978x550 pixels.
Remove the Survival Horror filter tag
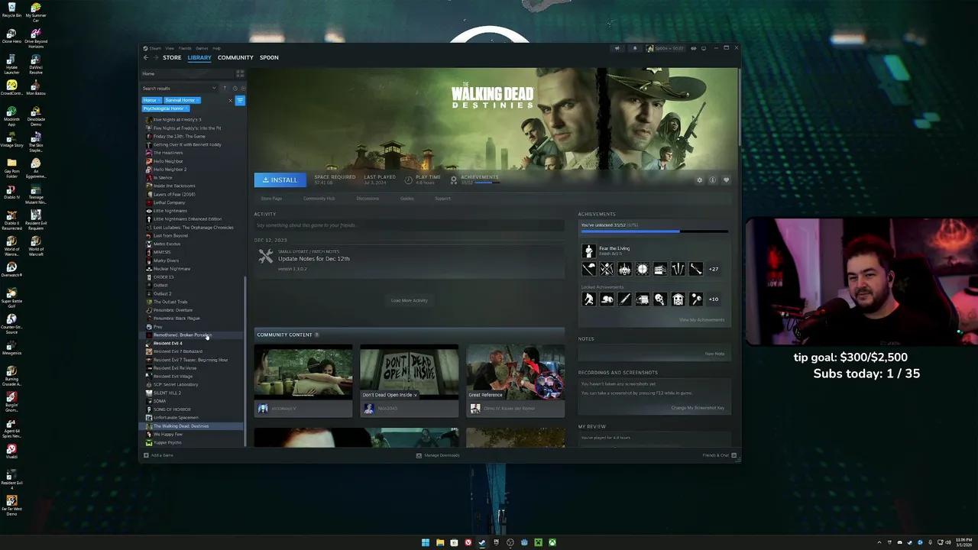(x=198, y=100)
